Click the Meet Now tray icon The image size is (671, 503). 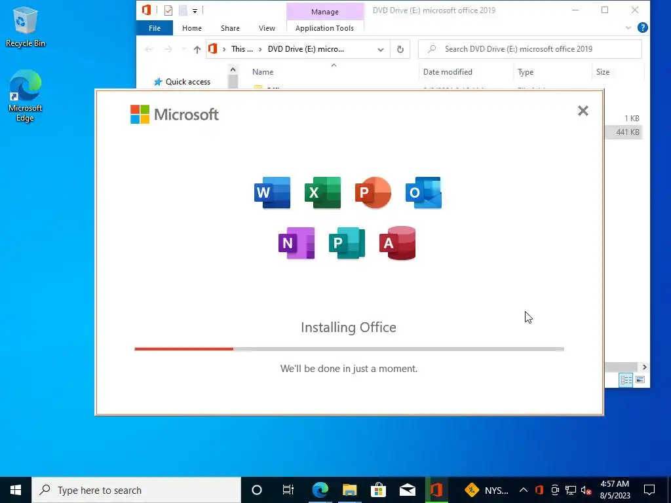pos(555,490)
